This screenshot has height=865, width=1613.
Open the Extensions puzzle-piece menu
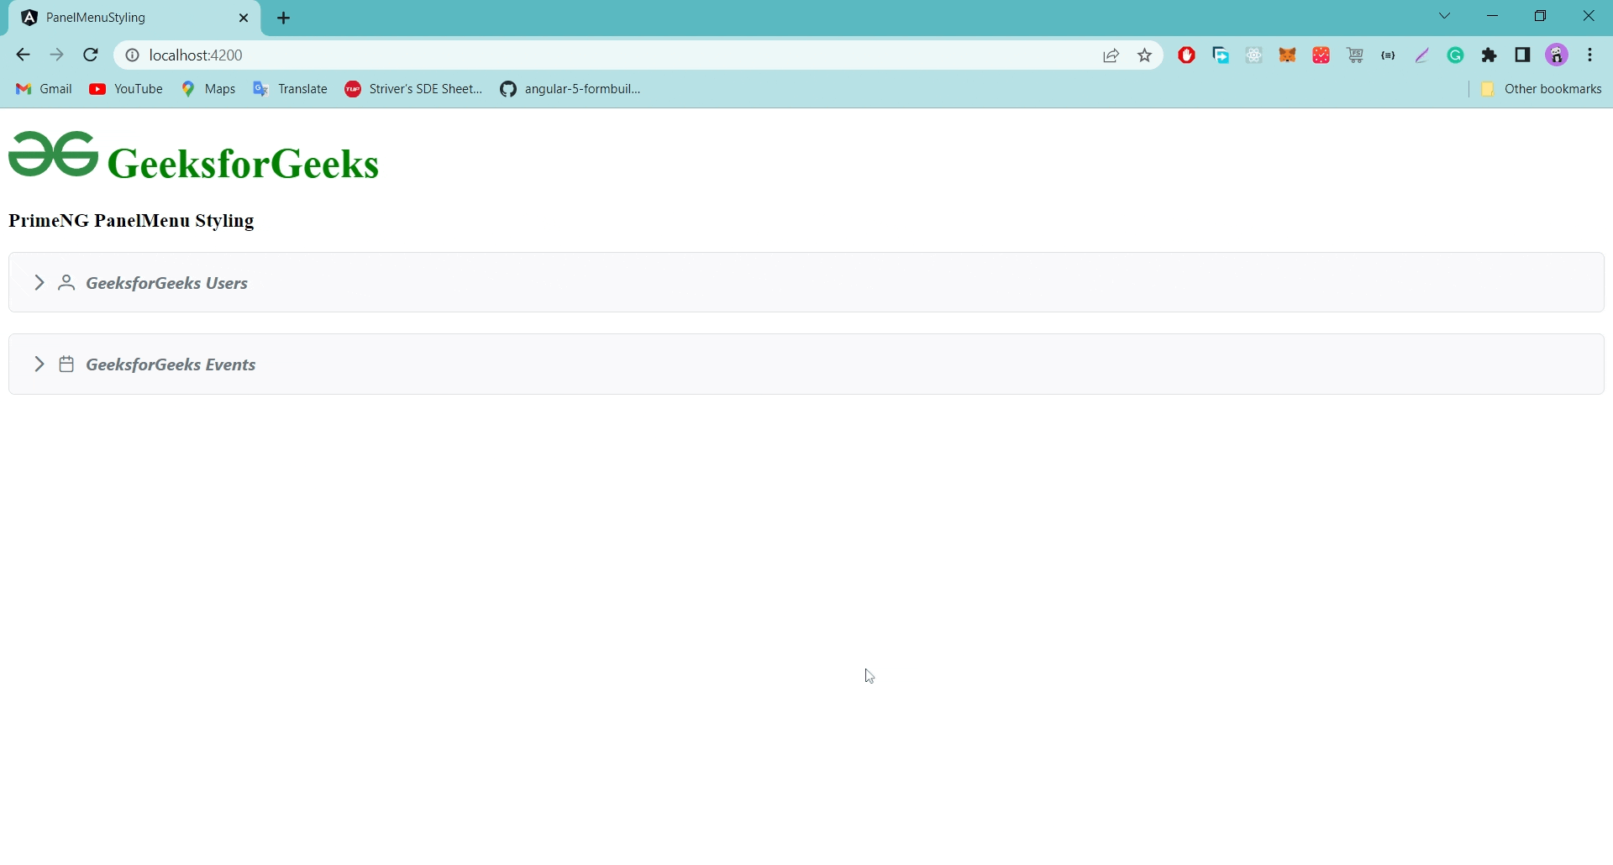(x=1490, y=55)
